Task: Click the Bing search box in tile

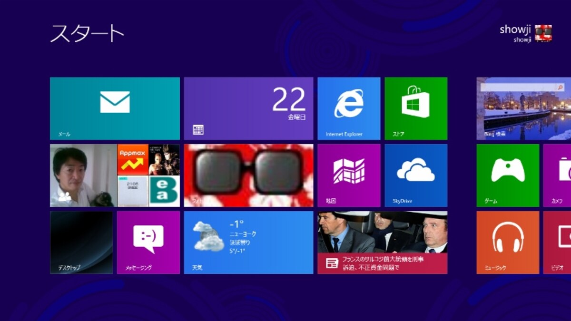Action: (523, 88)
